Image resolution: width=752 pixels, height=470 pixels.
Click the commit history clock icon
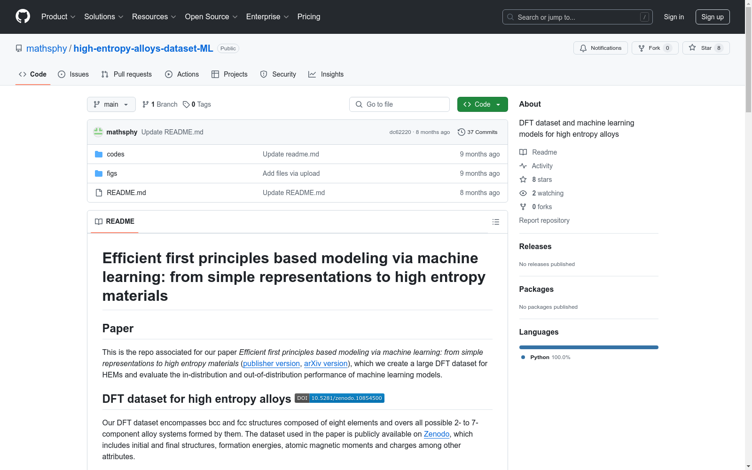[x=461, y=132]
